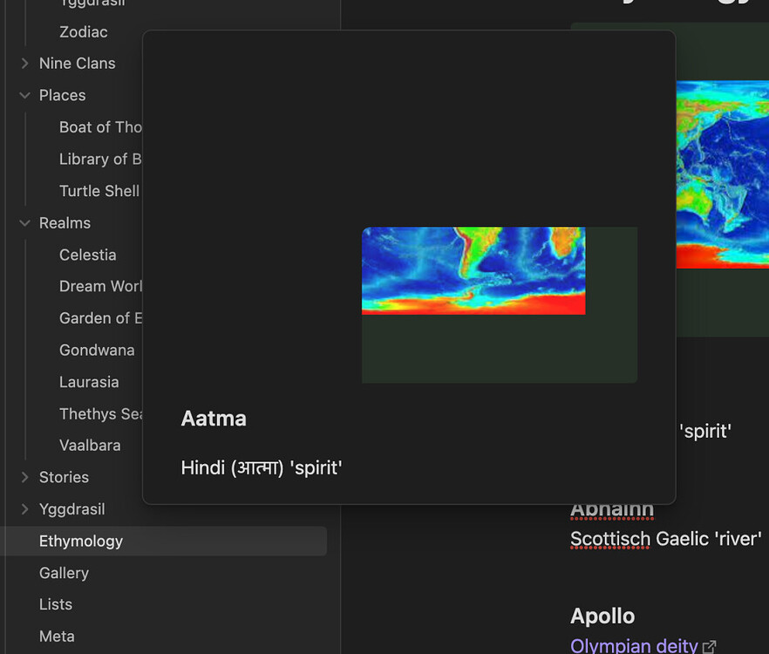
Task: Click the Scottisch Gaelic 'river' text
Action: point(666,539)
